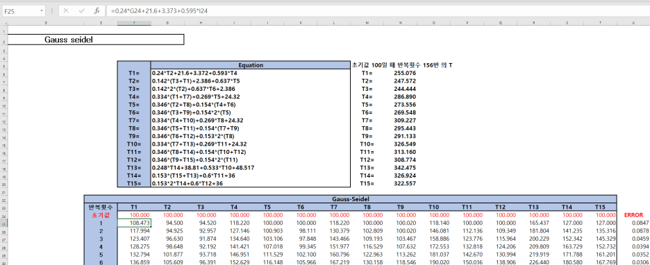
Task: Select T10= label in equation table
Action: point(134,144)
